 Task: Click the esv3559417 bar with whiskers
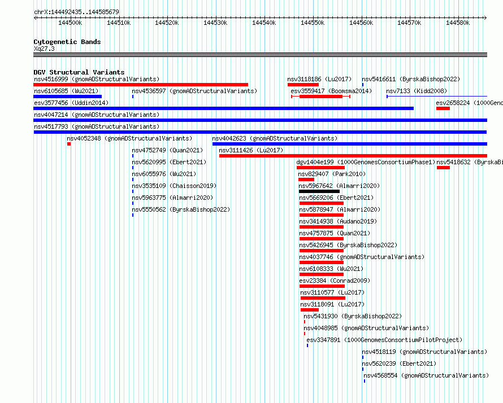coord(321,97)
